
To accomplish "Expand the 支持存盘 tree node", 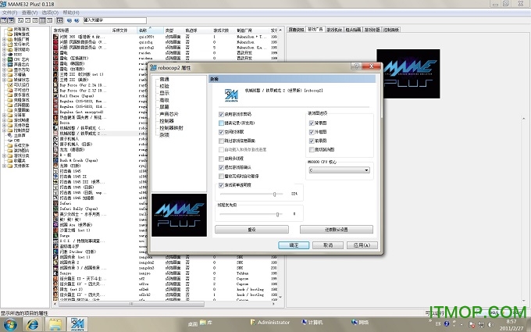I will tap(4, 125).
